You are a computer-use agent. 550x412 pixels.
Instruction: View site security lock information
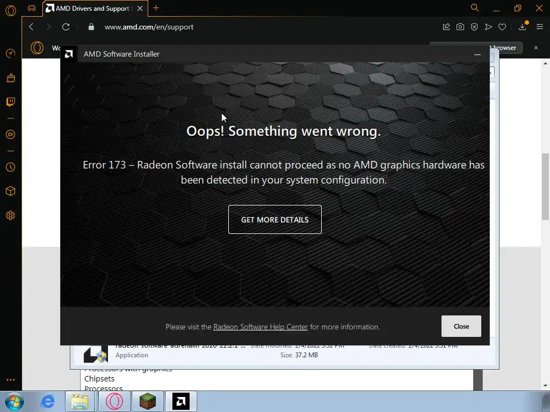91,27
